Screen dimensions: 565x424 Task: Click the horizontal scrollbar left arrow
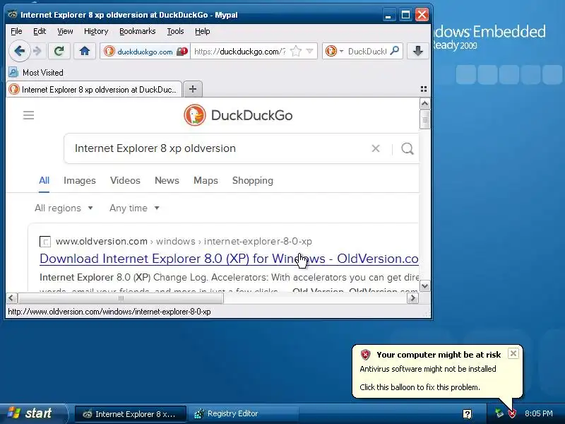point(11,298)
